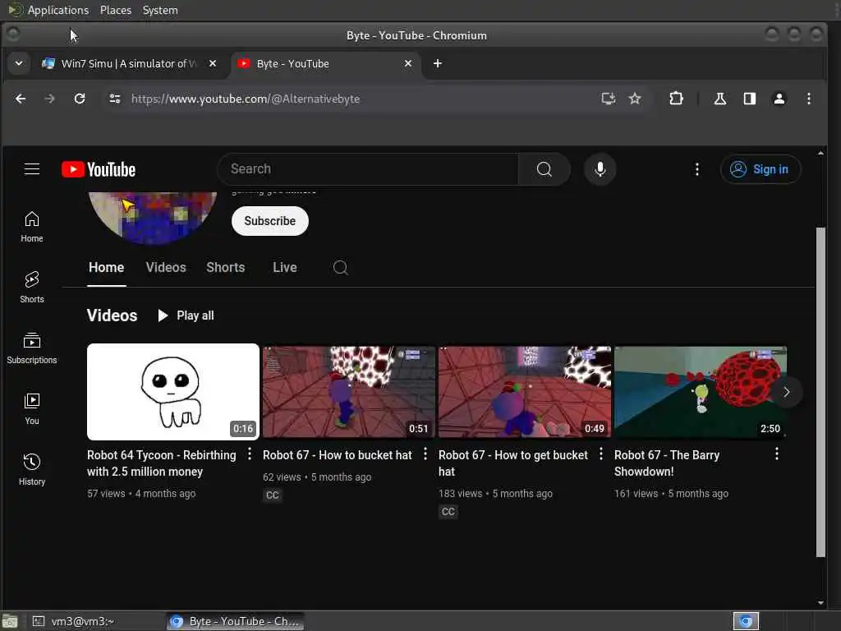
Task: Open the You section in sidebar
Action: [32, 409]
